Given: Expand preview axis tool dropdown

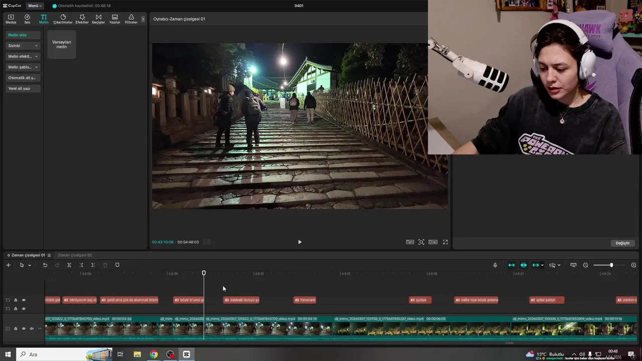Looking at the screenshot, I should point(559,265).
